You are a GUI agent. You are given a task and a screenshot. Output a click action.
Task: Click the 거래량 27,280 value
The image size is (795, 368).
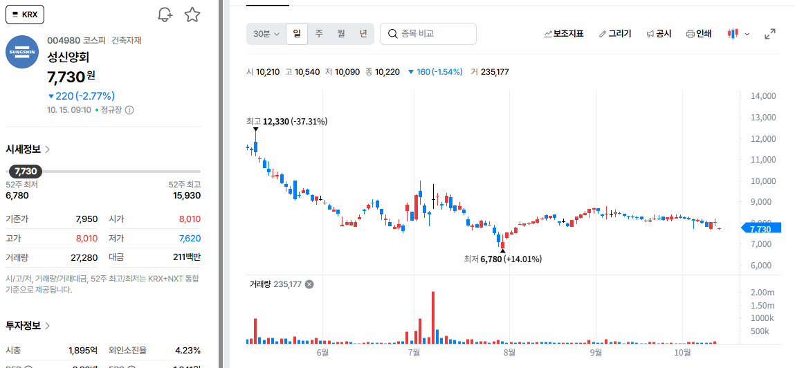point(84,257)
